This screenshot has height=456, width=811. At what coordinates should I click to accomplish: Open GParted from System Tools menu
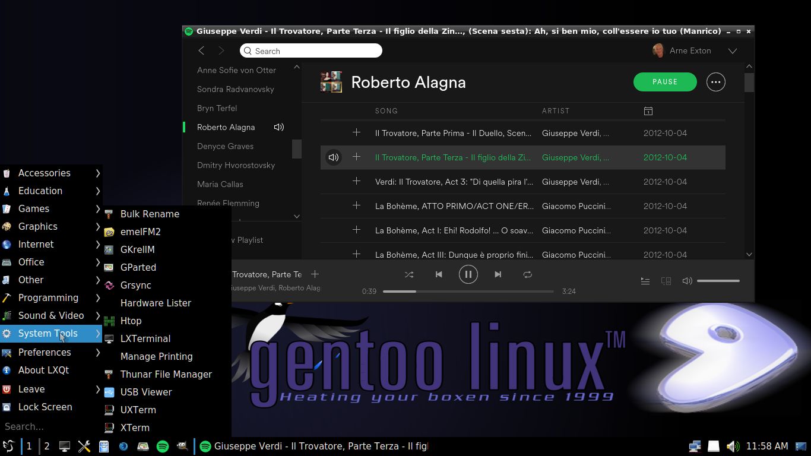(138, 267)
